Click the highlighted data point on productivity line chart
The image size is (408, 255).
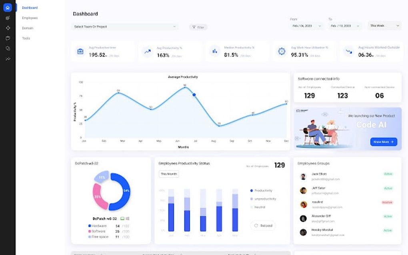(194, 95)
